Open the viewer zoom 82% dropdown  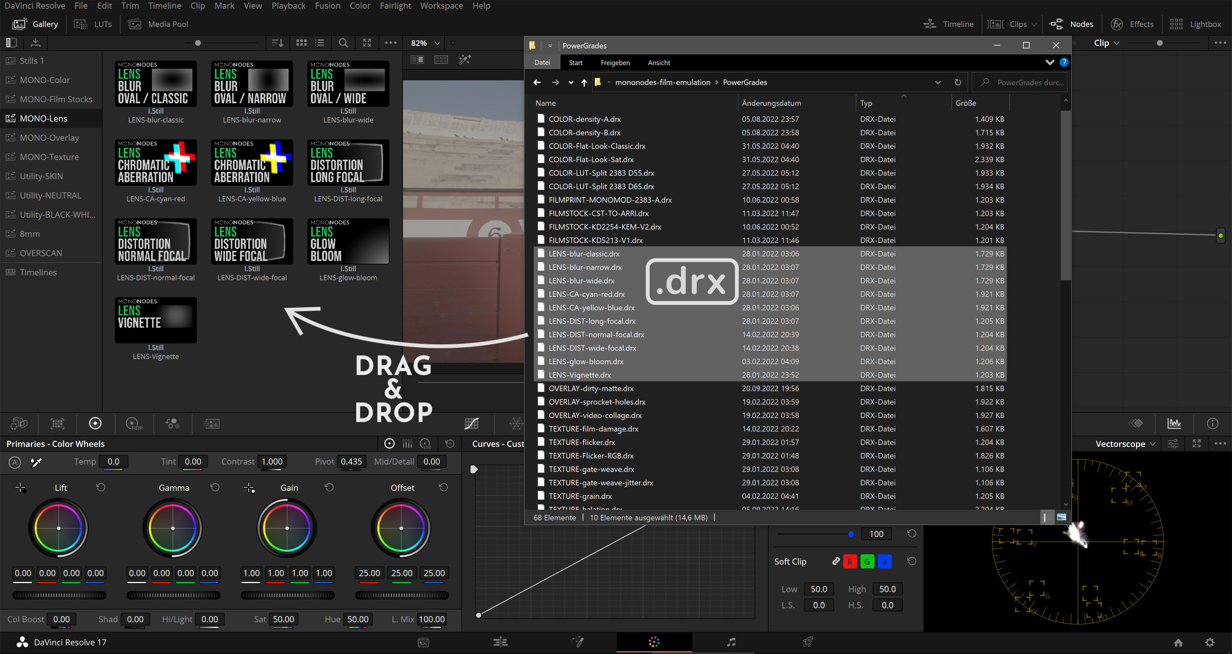[x=425, y=43]
